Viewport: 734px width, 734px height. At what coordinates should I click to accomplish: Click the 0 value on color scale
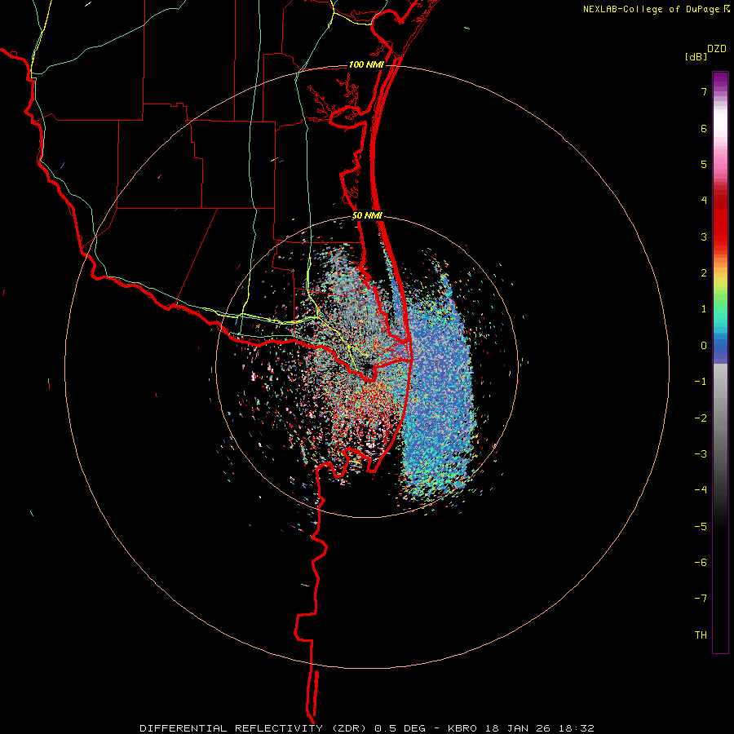coord(704,346)
